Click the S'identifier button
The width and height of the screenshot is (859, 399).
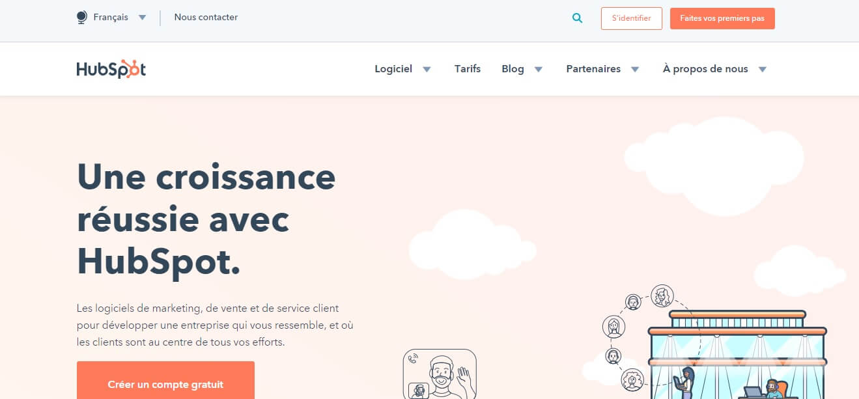click(631, 18)
